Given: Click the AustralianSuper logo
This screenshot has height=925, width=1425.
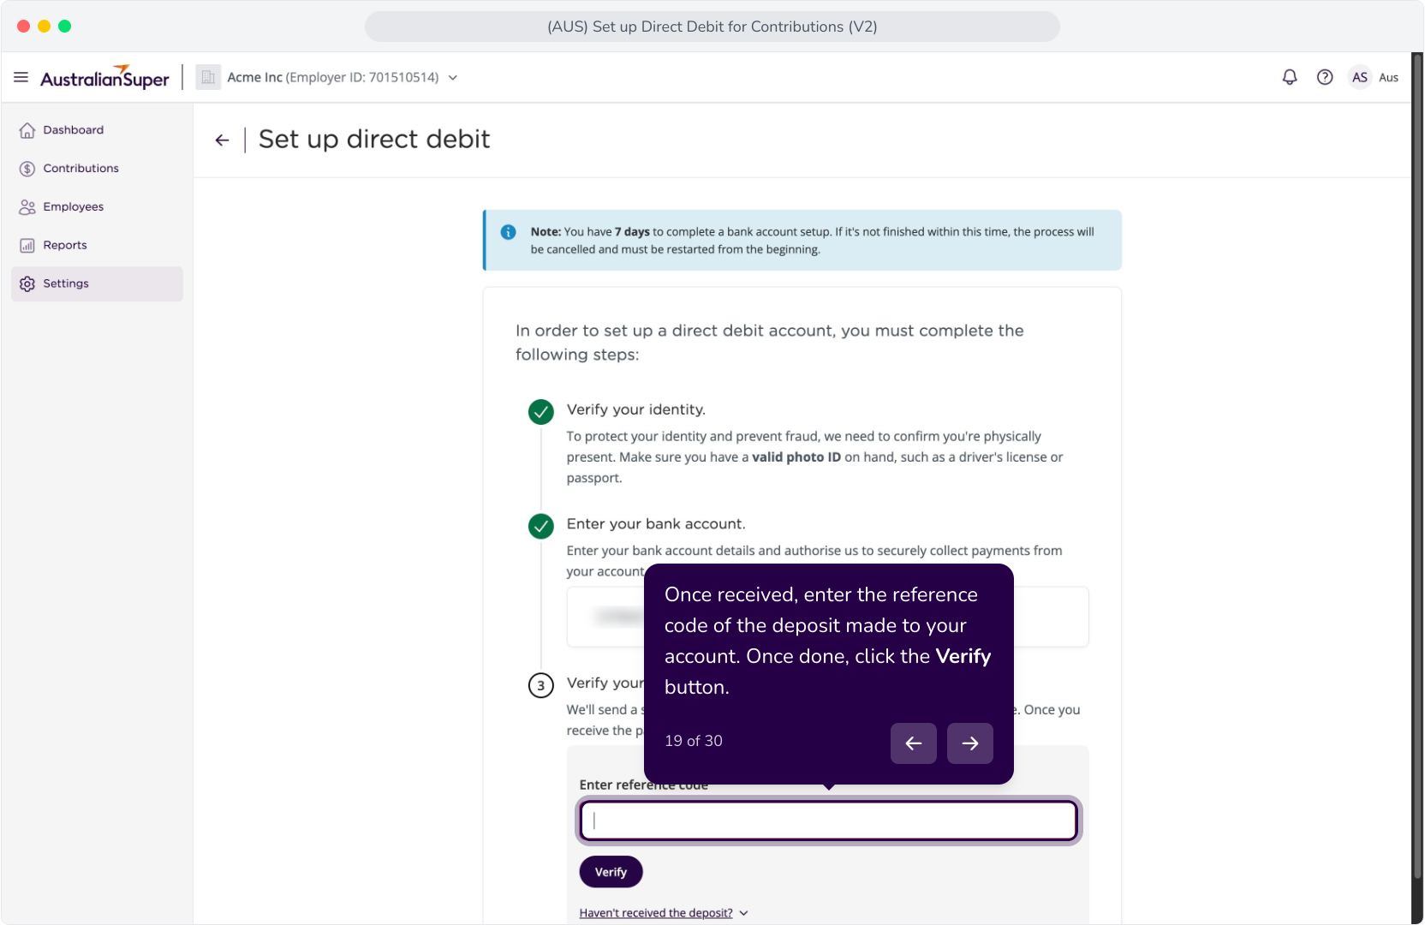Looking at the screenshot, I should tap(104, 77).
